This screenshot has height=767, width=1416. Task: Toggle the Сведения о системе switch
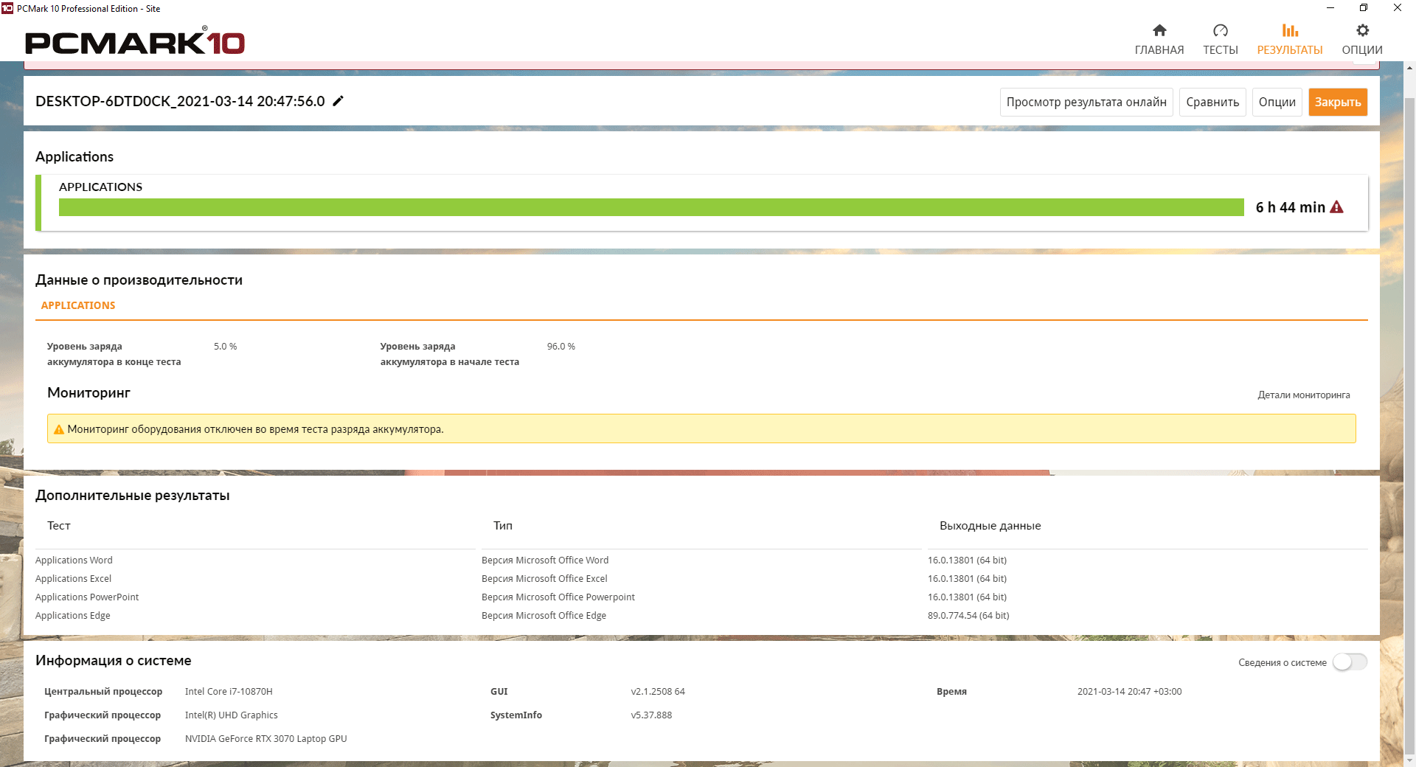(1350, 662)
